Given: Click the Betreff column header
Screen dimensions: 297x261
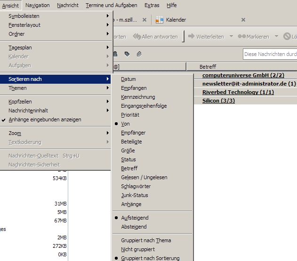Looking at the screenshot, I should pos(208,67).
